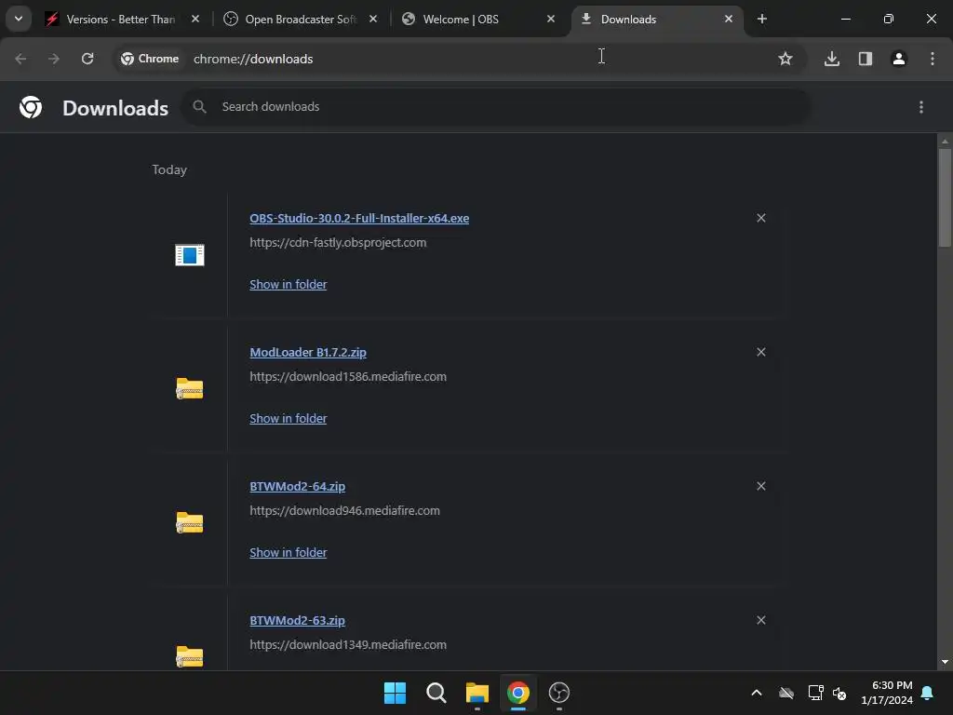Show OBS-Studio installer in folder
This screenshot has height=715, width=953.
[289, 285]
